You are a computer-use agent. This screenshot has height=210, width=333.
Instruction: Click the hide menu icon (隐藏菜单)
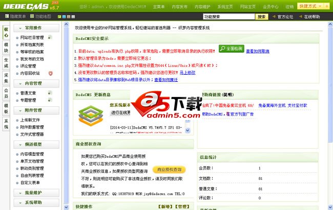pyautogui.click(x=7, y=16)
